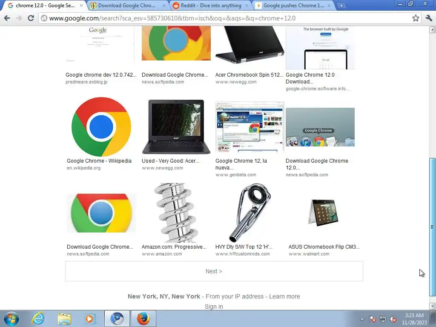The image size is (436, 327).
Task: Click 'Google Chrome - Wikipedia' result title
Action: tap(99, 161)
